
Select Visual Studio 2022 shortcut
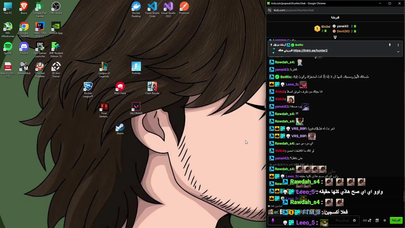(x=168, y=10)
